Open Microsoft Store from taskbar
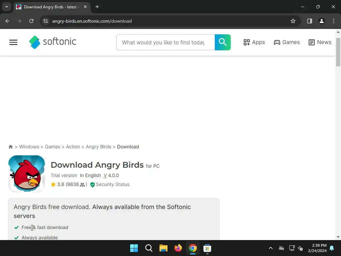 click(x=207, y=248)
